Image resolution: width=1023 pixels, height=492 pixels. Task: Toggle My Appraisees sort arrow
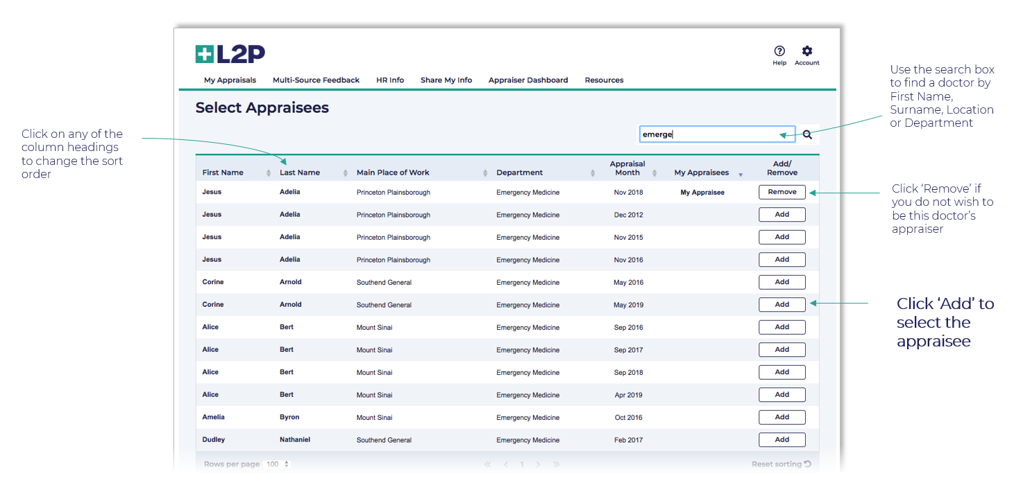pos(741,174)
